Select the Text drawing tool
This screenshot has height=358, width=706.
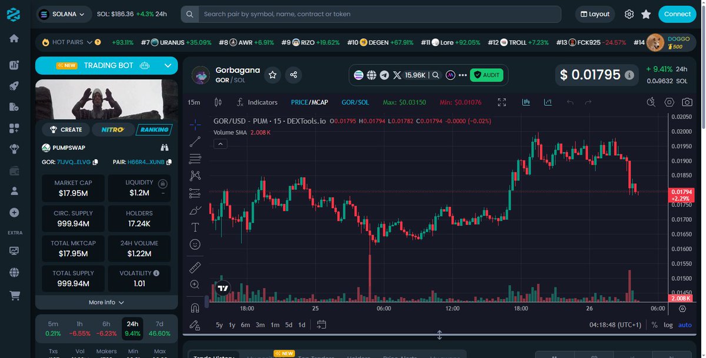pyautogui.click(x=195, y=227)
